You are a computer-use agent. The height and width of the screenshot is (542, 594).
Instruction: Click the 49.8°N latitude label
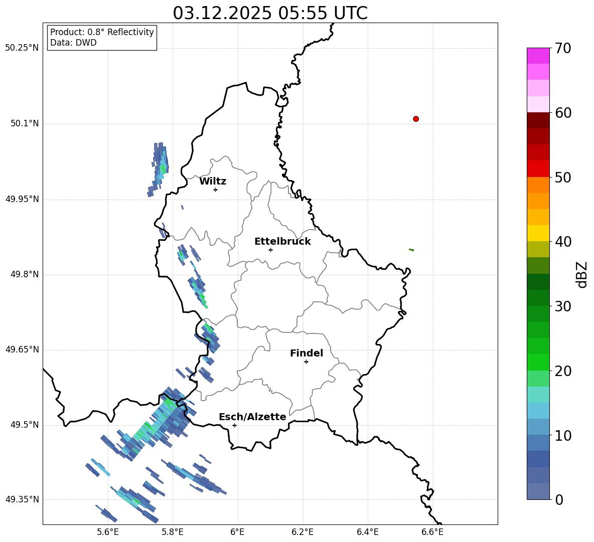(25, 274)
